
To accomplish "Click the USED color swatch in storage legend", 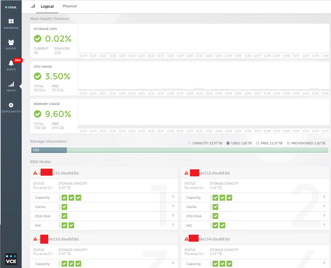I will coord(228,143).
